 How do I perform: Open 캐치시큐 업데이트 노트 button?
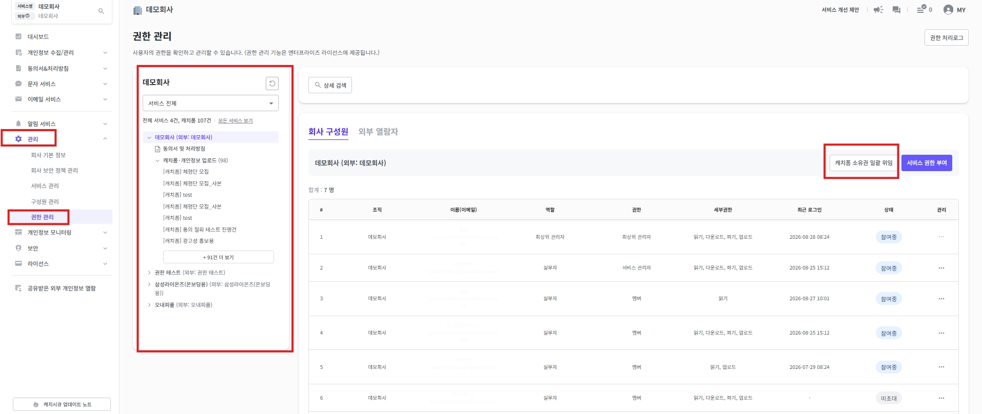[62, 404]
